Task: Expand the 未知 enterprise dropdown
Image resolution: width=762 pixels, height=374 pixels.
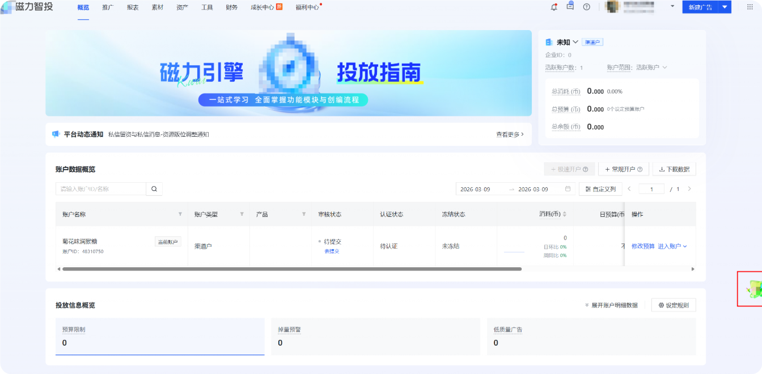Action: point(575,42)
